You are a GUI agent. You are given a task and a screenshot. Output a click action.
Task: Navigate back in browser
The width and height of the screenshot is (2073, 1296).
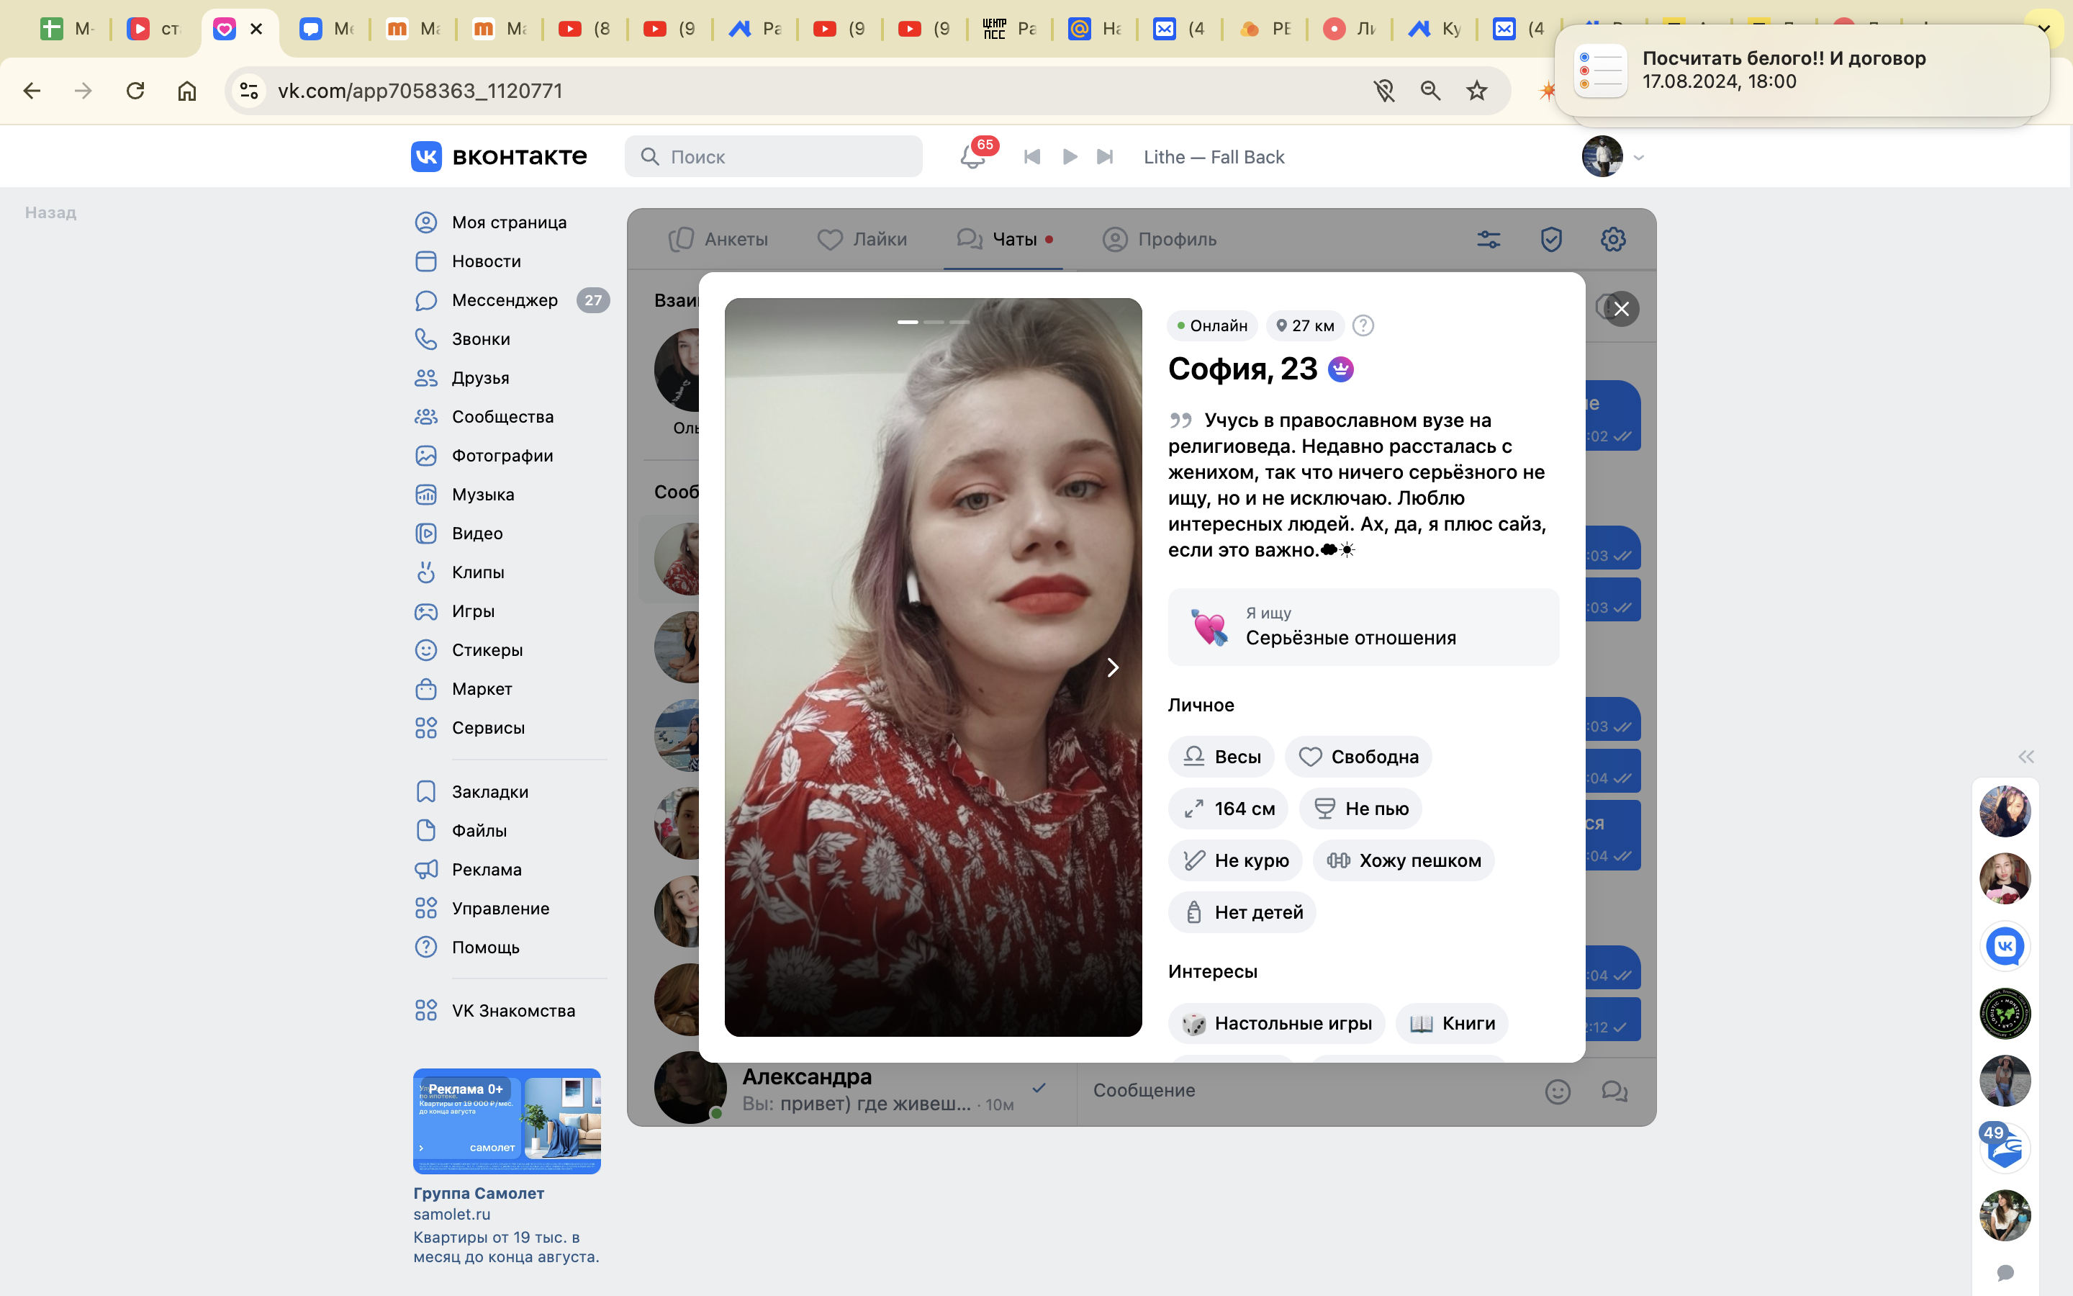tap(32, 90)
